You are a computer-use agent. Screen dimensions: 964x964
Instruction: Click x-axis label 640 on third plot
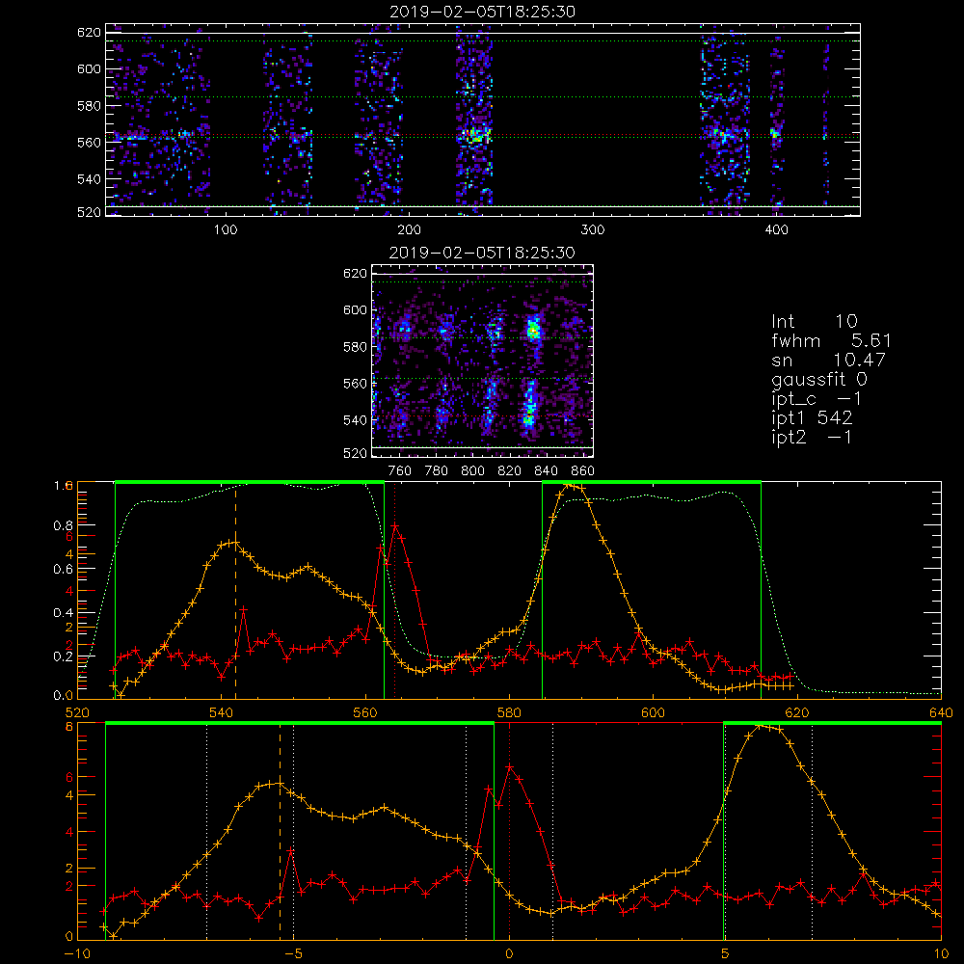(x=941, y=713)
